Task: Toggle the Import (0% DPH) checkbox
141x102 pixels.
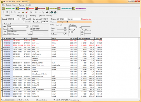Action: (21, 20)
